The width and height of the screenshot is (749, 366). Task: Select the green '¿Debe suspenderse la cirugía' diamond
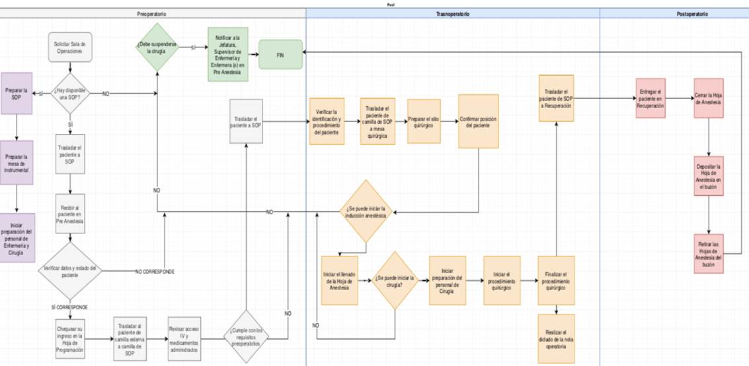(157, 47)
